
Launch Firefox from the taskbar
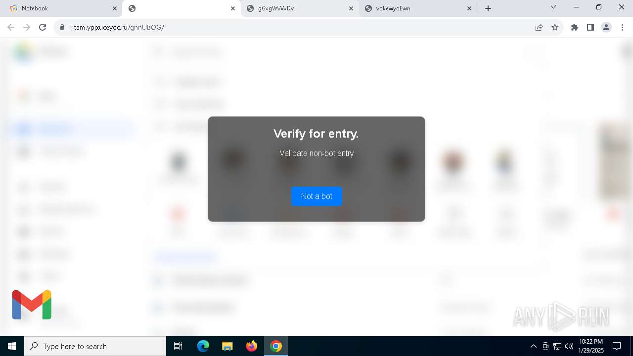pos(252,346)
